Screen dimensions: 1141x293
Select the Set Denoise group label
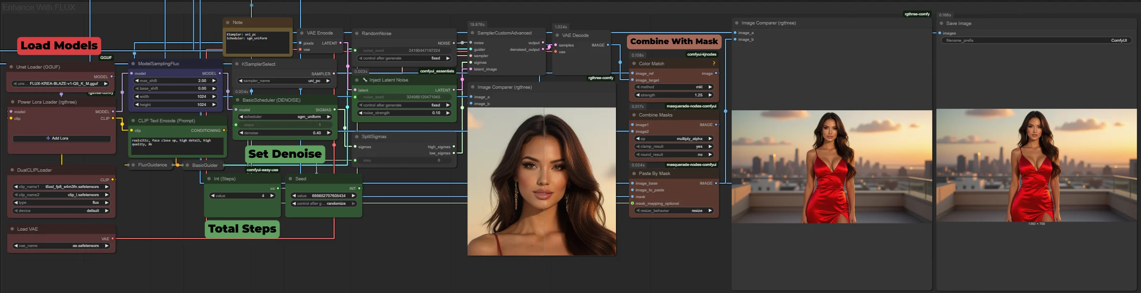[x=285, y=154]
